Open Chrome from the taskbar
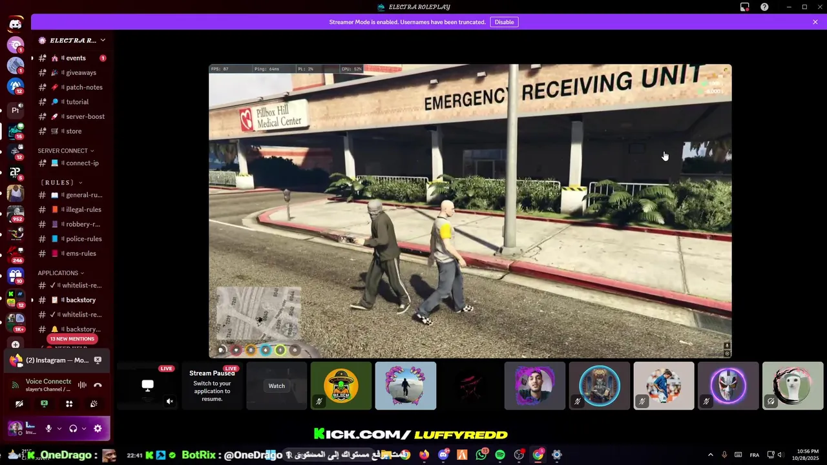This screenshot has height=465, width=827. 538,455
